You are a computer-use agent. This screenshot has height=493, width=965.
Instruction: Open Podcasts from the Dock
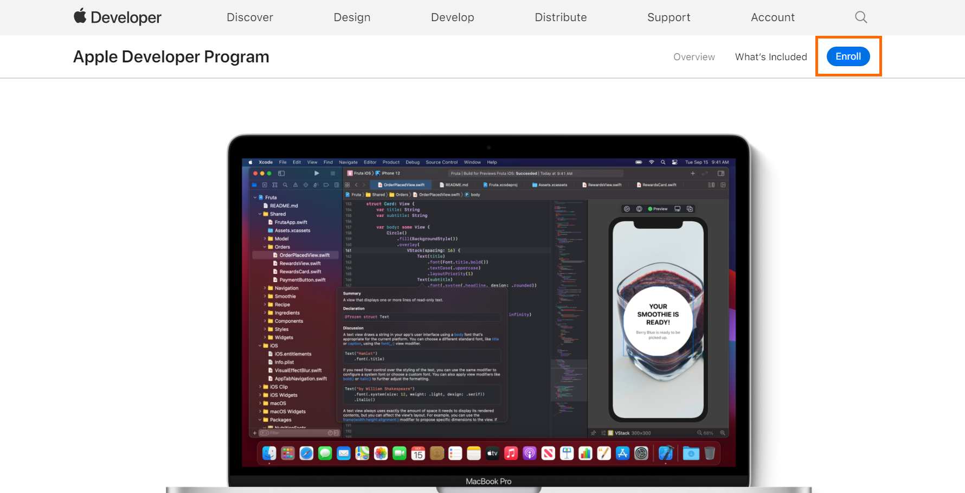pyautogui.click(x=530, y=453)
